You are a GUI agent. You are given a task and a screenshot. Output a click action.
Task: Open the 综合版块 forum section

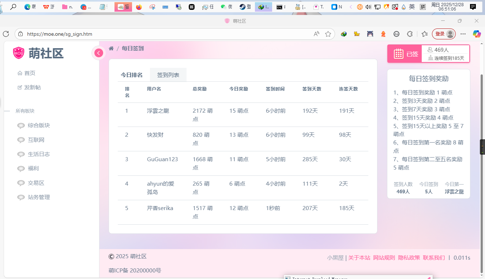click(38, 125)
